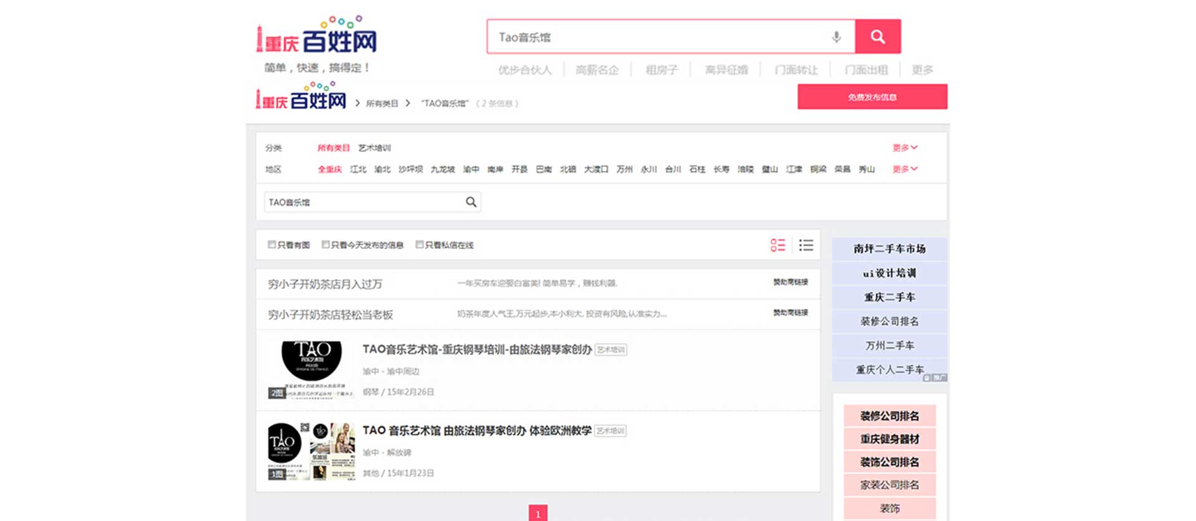Open the 南坪二手车市场 sidebar link
The width and height of the screenshot is (1196, 521).
[x=890, y=249]
